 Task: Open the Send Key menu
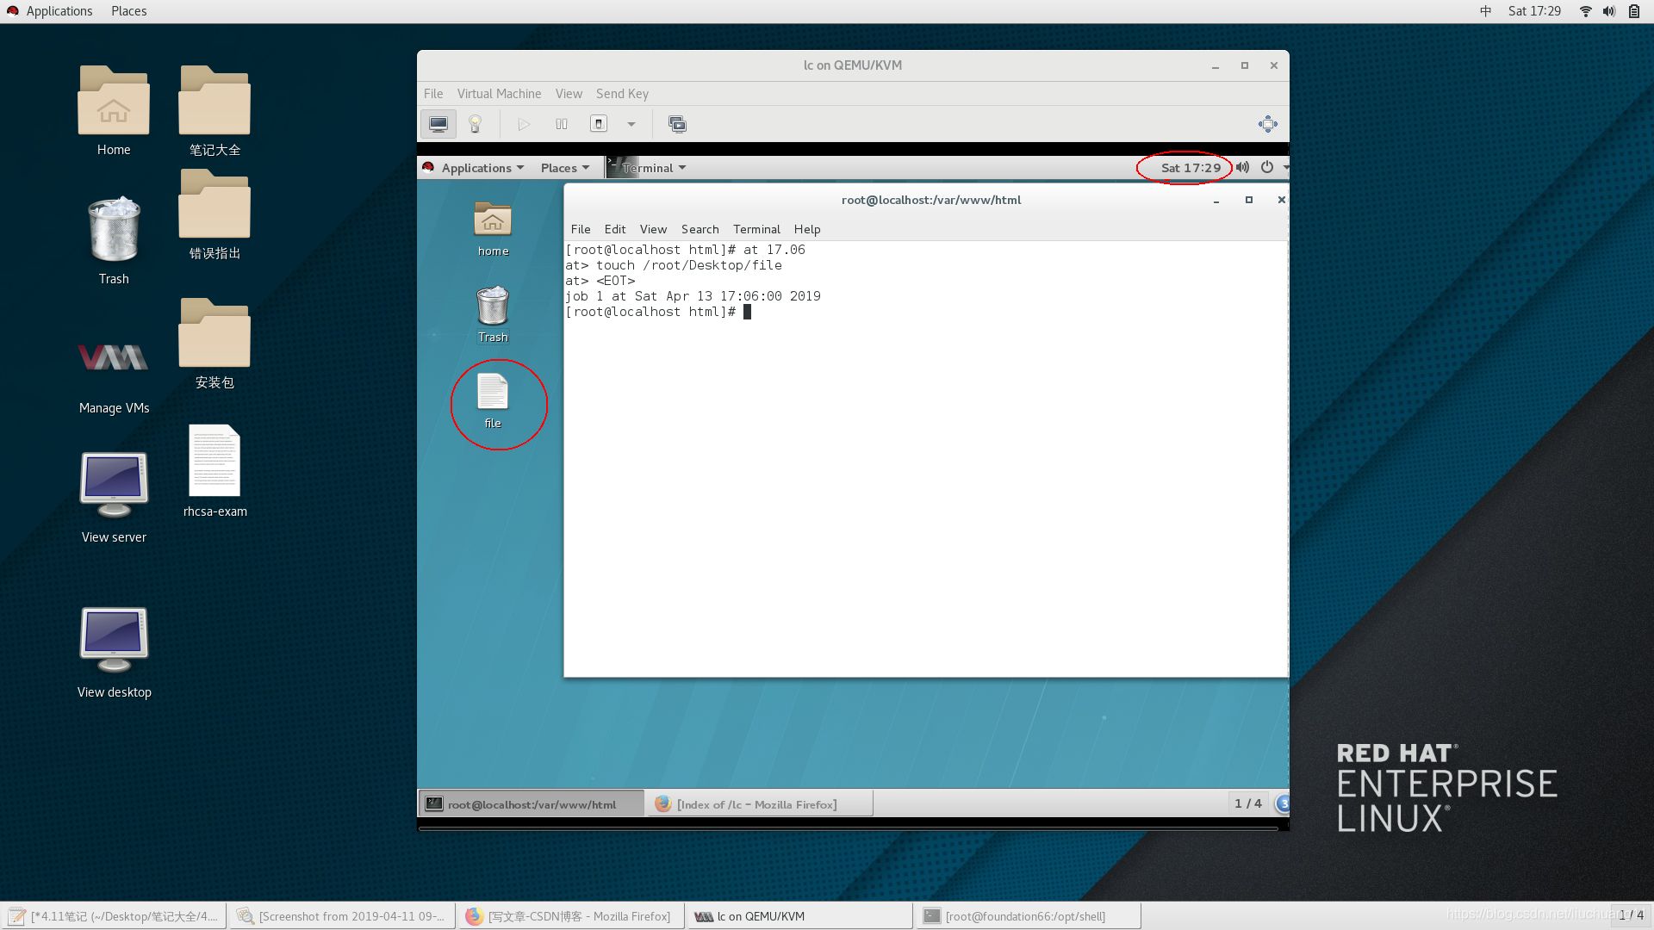point(622,94)
